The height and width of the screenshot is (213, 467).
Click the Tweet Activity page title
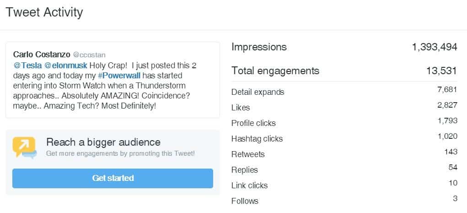tap(44, 12)
